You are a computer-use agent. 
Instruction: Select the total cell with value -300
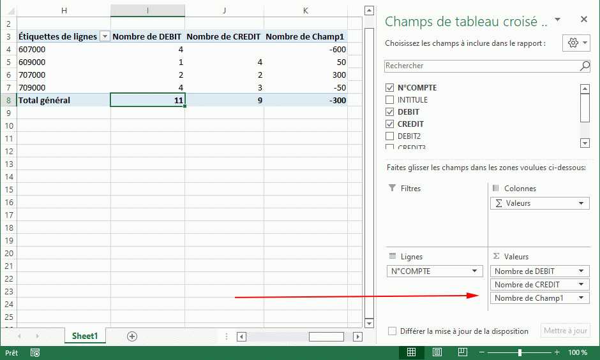(x=305, y=100)
